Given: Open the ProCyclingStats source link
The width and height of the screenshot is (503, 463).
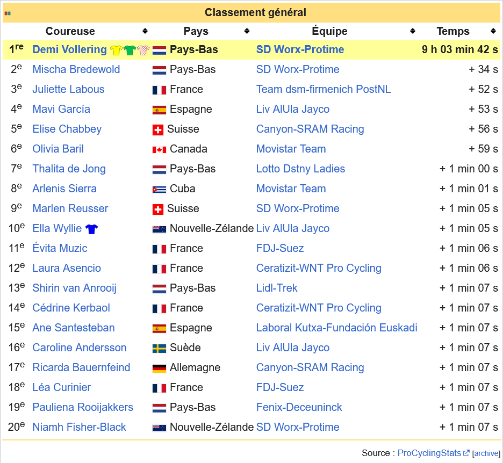Looking at the screenshot, I should [433, 453].
